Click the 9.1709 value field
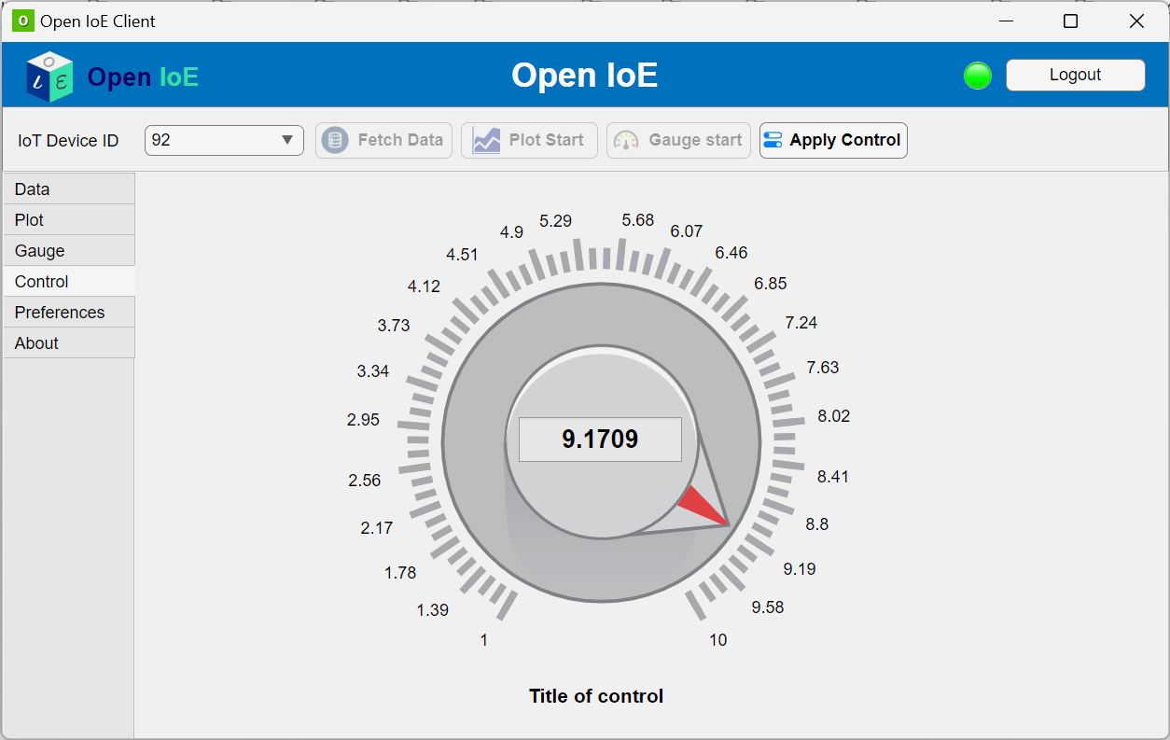The width and height of the screenshot is (1170, 740). click(x=600, y=440)
